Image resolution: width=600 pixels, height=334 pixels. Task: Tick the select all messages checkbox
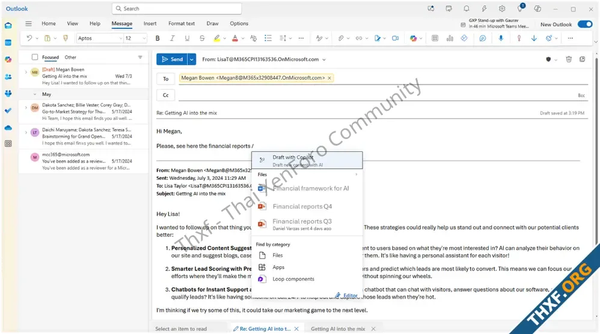[x=35, y=57]
